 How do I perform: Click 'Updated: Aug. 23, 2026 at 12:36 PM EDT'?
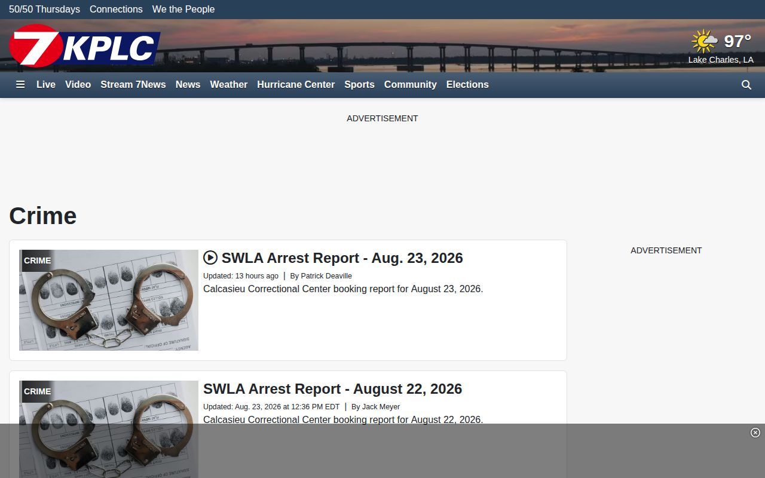(x=271, y=407)
